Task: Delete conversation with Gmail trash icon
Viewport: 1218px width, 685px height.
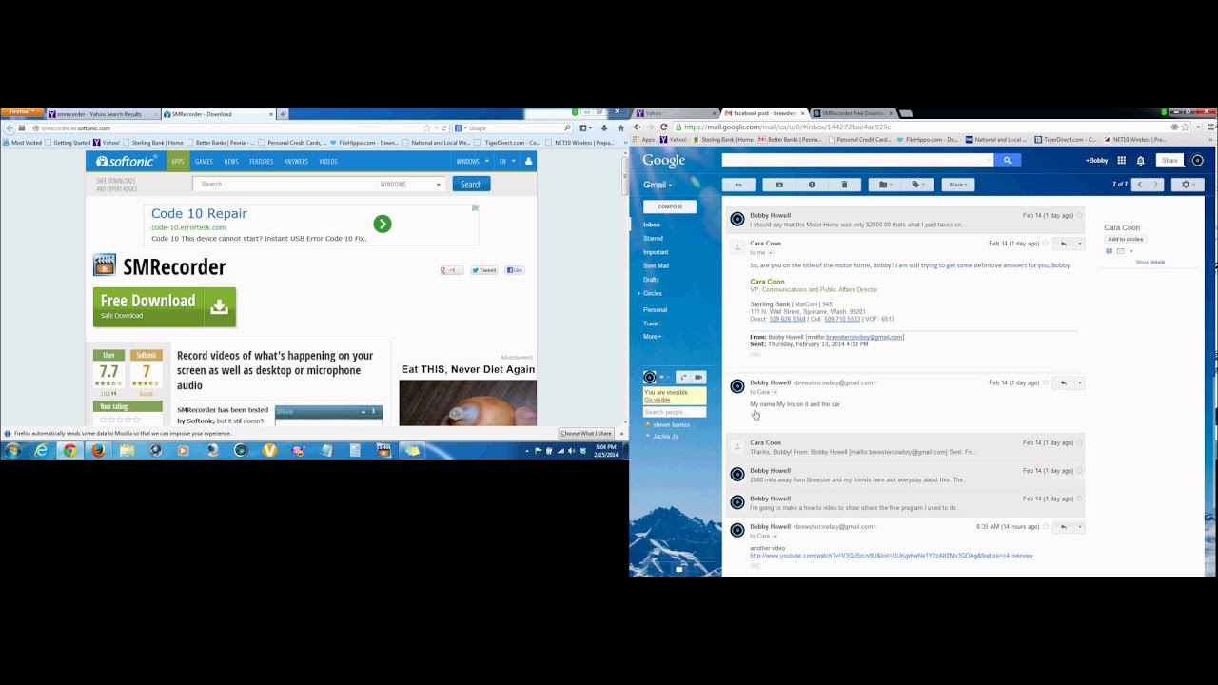Action: point(844,185)
